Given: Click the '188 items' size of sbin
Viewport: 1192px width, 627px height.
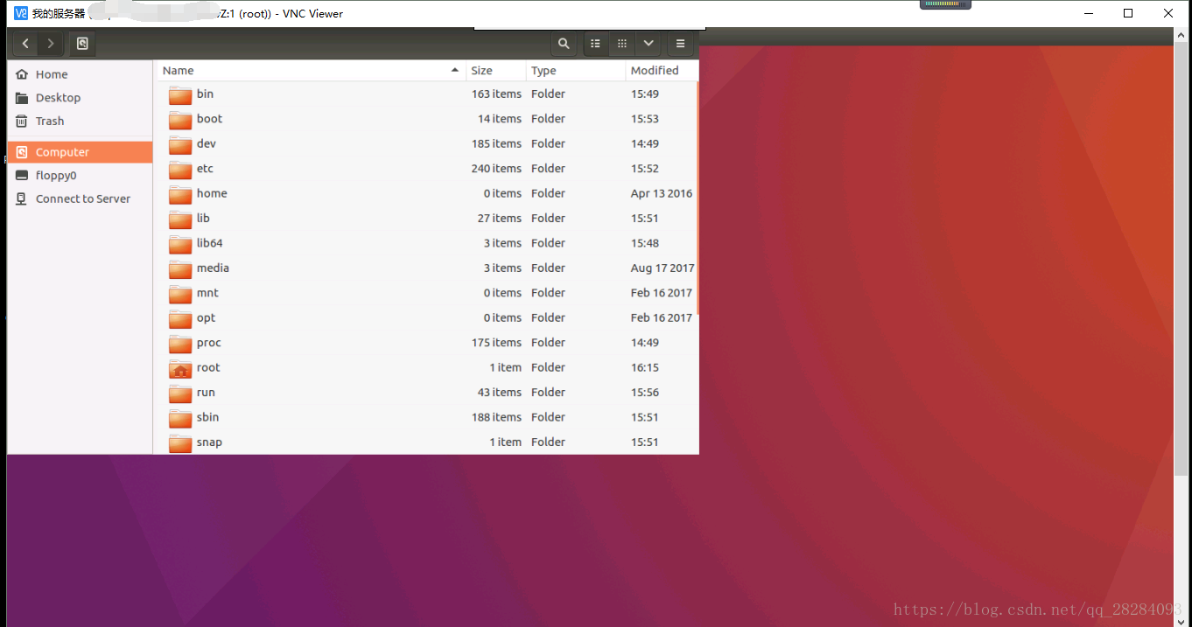Looking at the screenshot, I should pos(496,417).
